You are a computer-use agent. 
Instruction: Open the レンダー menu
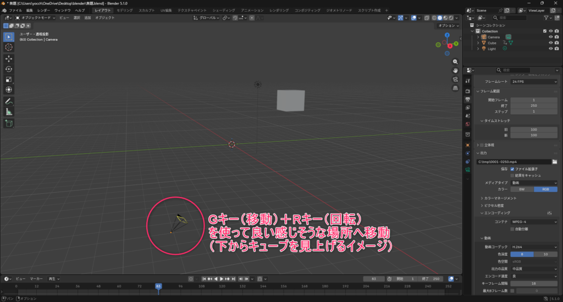click(x=43, y=10)
